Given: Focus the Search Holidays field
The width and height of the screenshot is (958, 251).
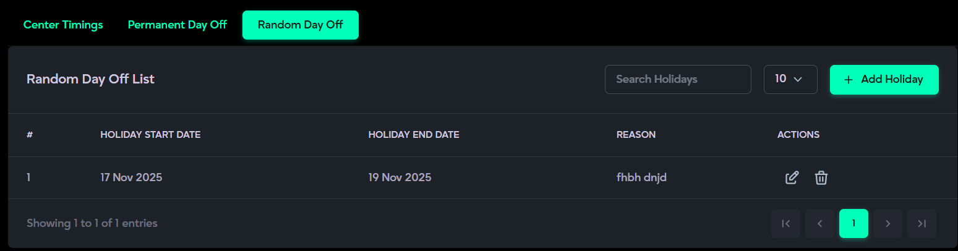Looking at the screenshot, I should [x=677, y=79].
